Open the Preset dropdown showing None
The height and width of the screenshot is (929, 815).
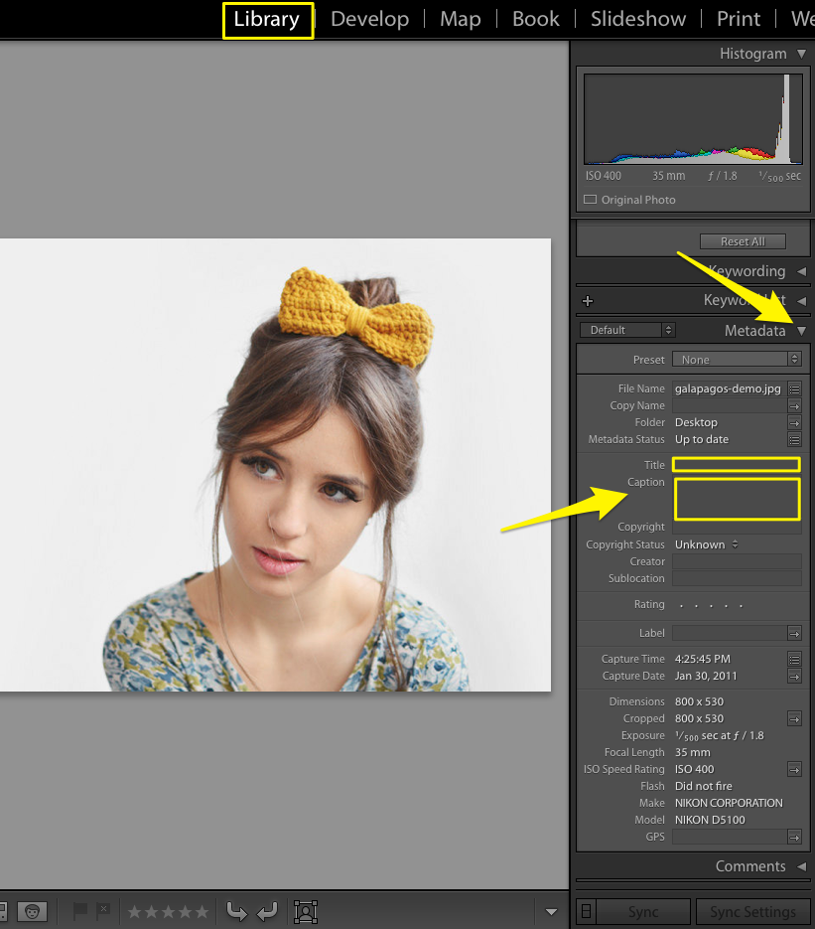click(x=737, y=360)
